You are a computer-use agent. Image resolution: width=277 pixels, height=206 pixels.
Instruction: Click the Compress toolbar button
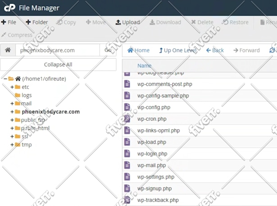pyautogui.click(x=17, y=35)
